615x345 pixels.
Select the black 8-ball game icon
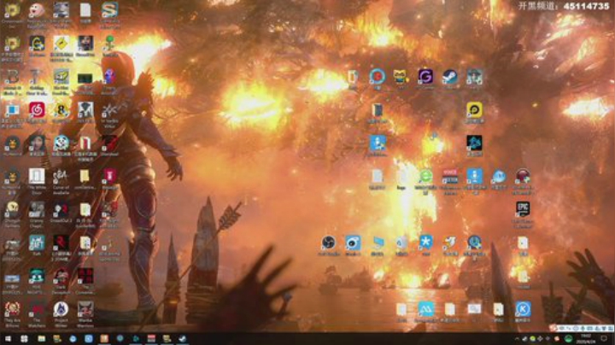tap(61, 110)
